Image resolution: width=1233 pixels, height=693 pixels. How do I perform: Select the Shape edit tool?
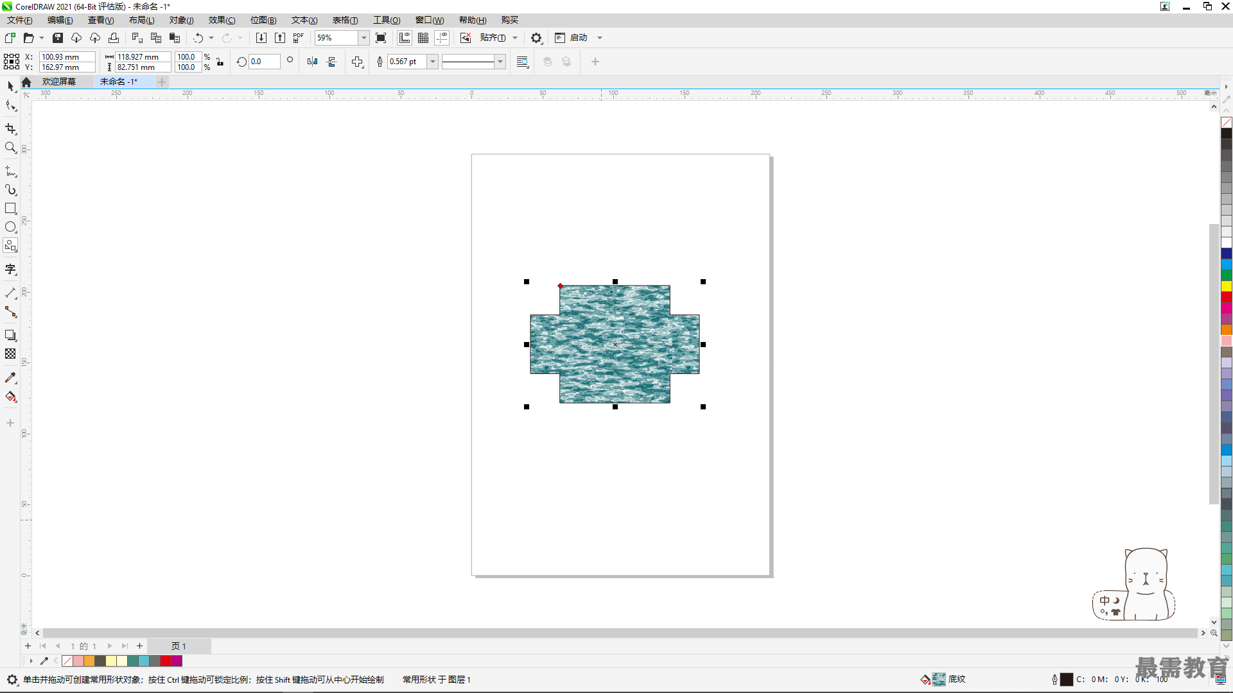(10, 105)
